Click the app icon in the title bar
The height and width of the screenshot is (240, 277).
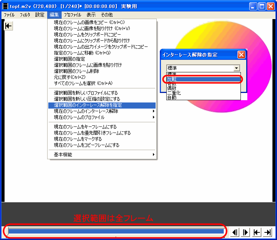point(5,6)
